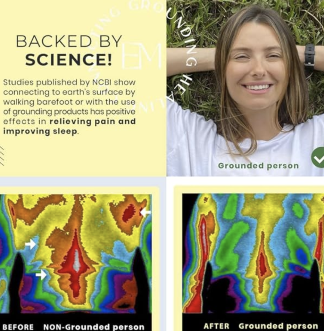
Task: Click the 'Grounded person' caption under AFTER scan
Action: coord(278,326)
